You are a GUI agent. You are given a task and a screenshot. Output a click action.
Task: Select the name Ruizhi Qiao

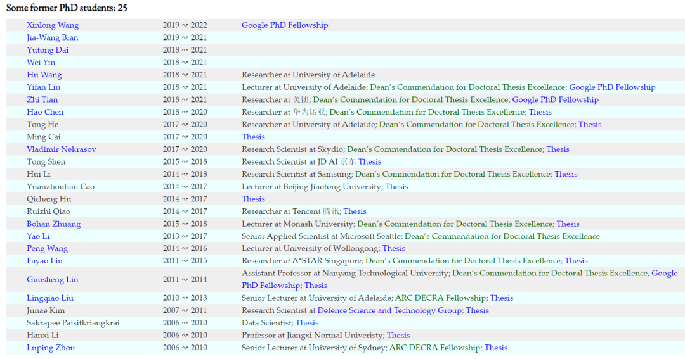(48, 211)
